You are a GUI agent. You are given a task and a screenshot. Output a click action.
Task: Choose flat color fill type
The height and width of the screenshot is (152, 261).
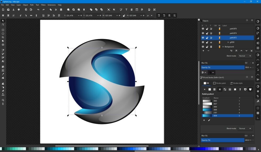pyautogui.click(x=210, y=89)
